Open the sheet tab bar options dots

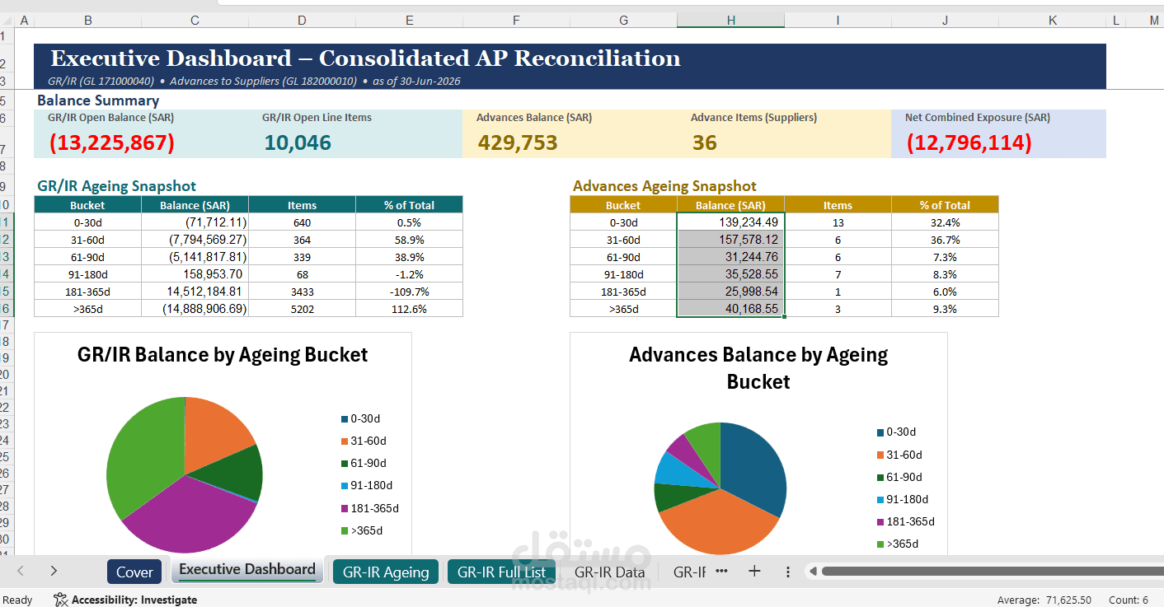787,572
